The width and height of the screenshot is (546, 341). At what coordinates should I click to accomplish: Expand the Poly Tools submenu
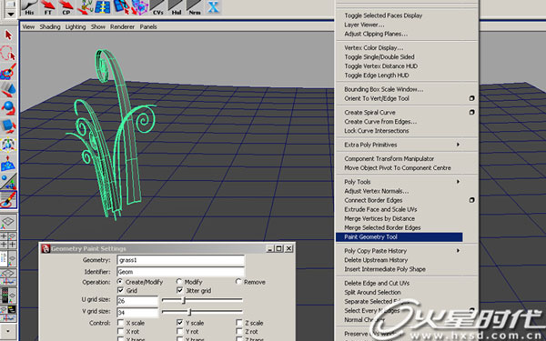point(459,181)
